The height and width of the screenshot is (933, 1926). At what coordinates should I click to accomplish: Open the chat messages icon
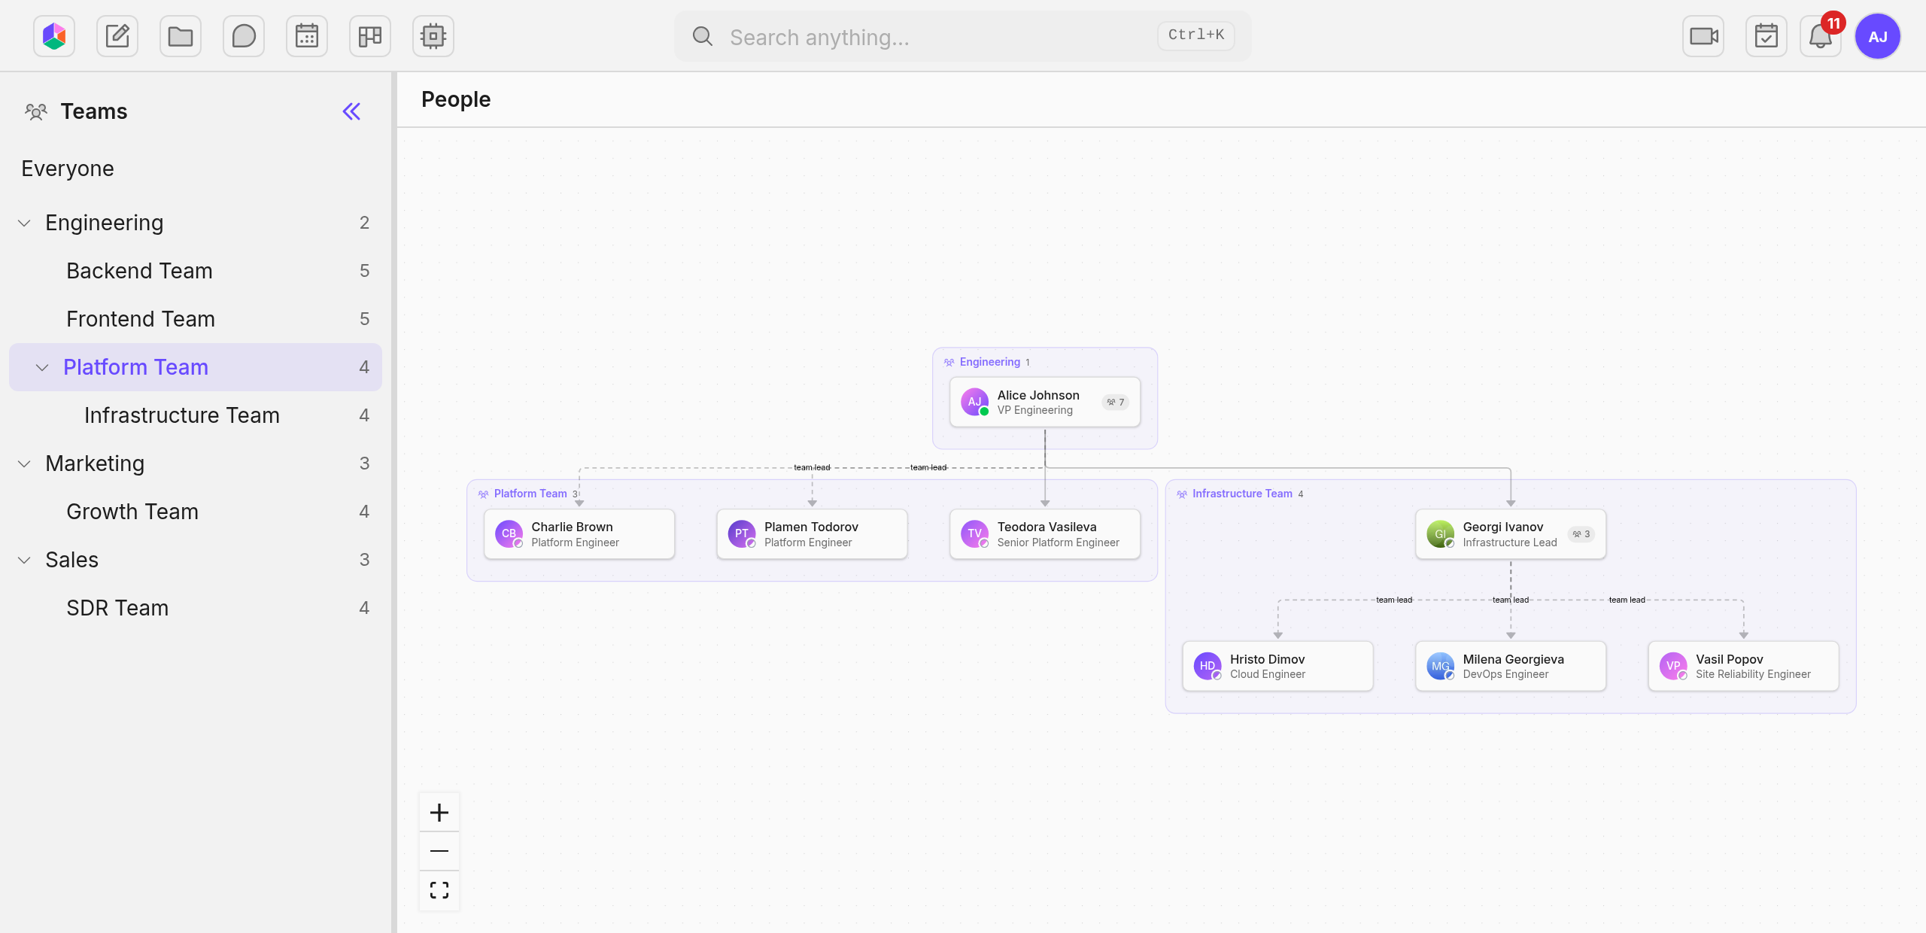(x=244, y=36)
